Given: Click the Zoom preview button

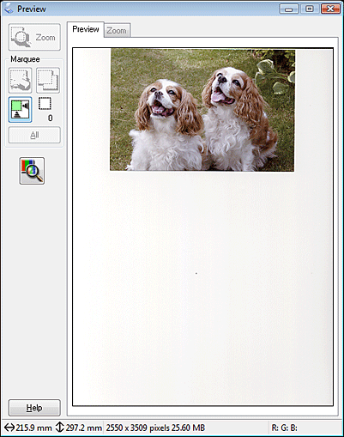Looking at the screenshot, I should [34, 37].
